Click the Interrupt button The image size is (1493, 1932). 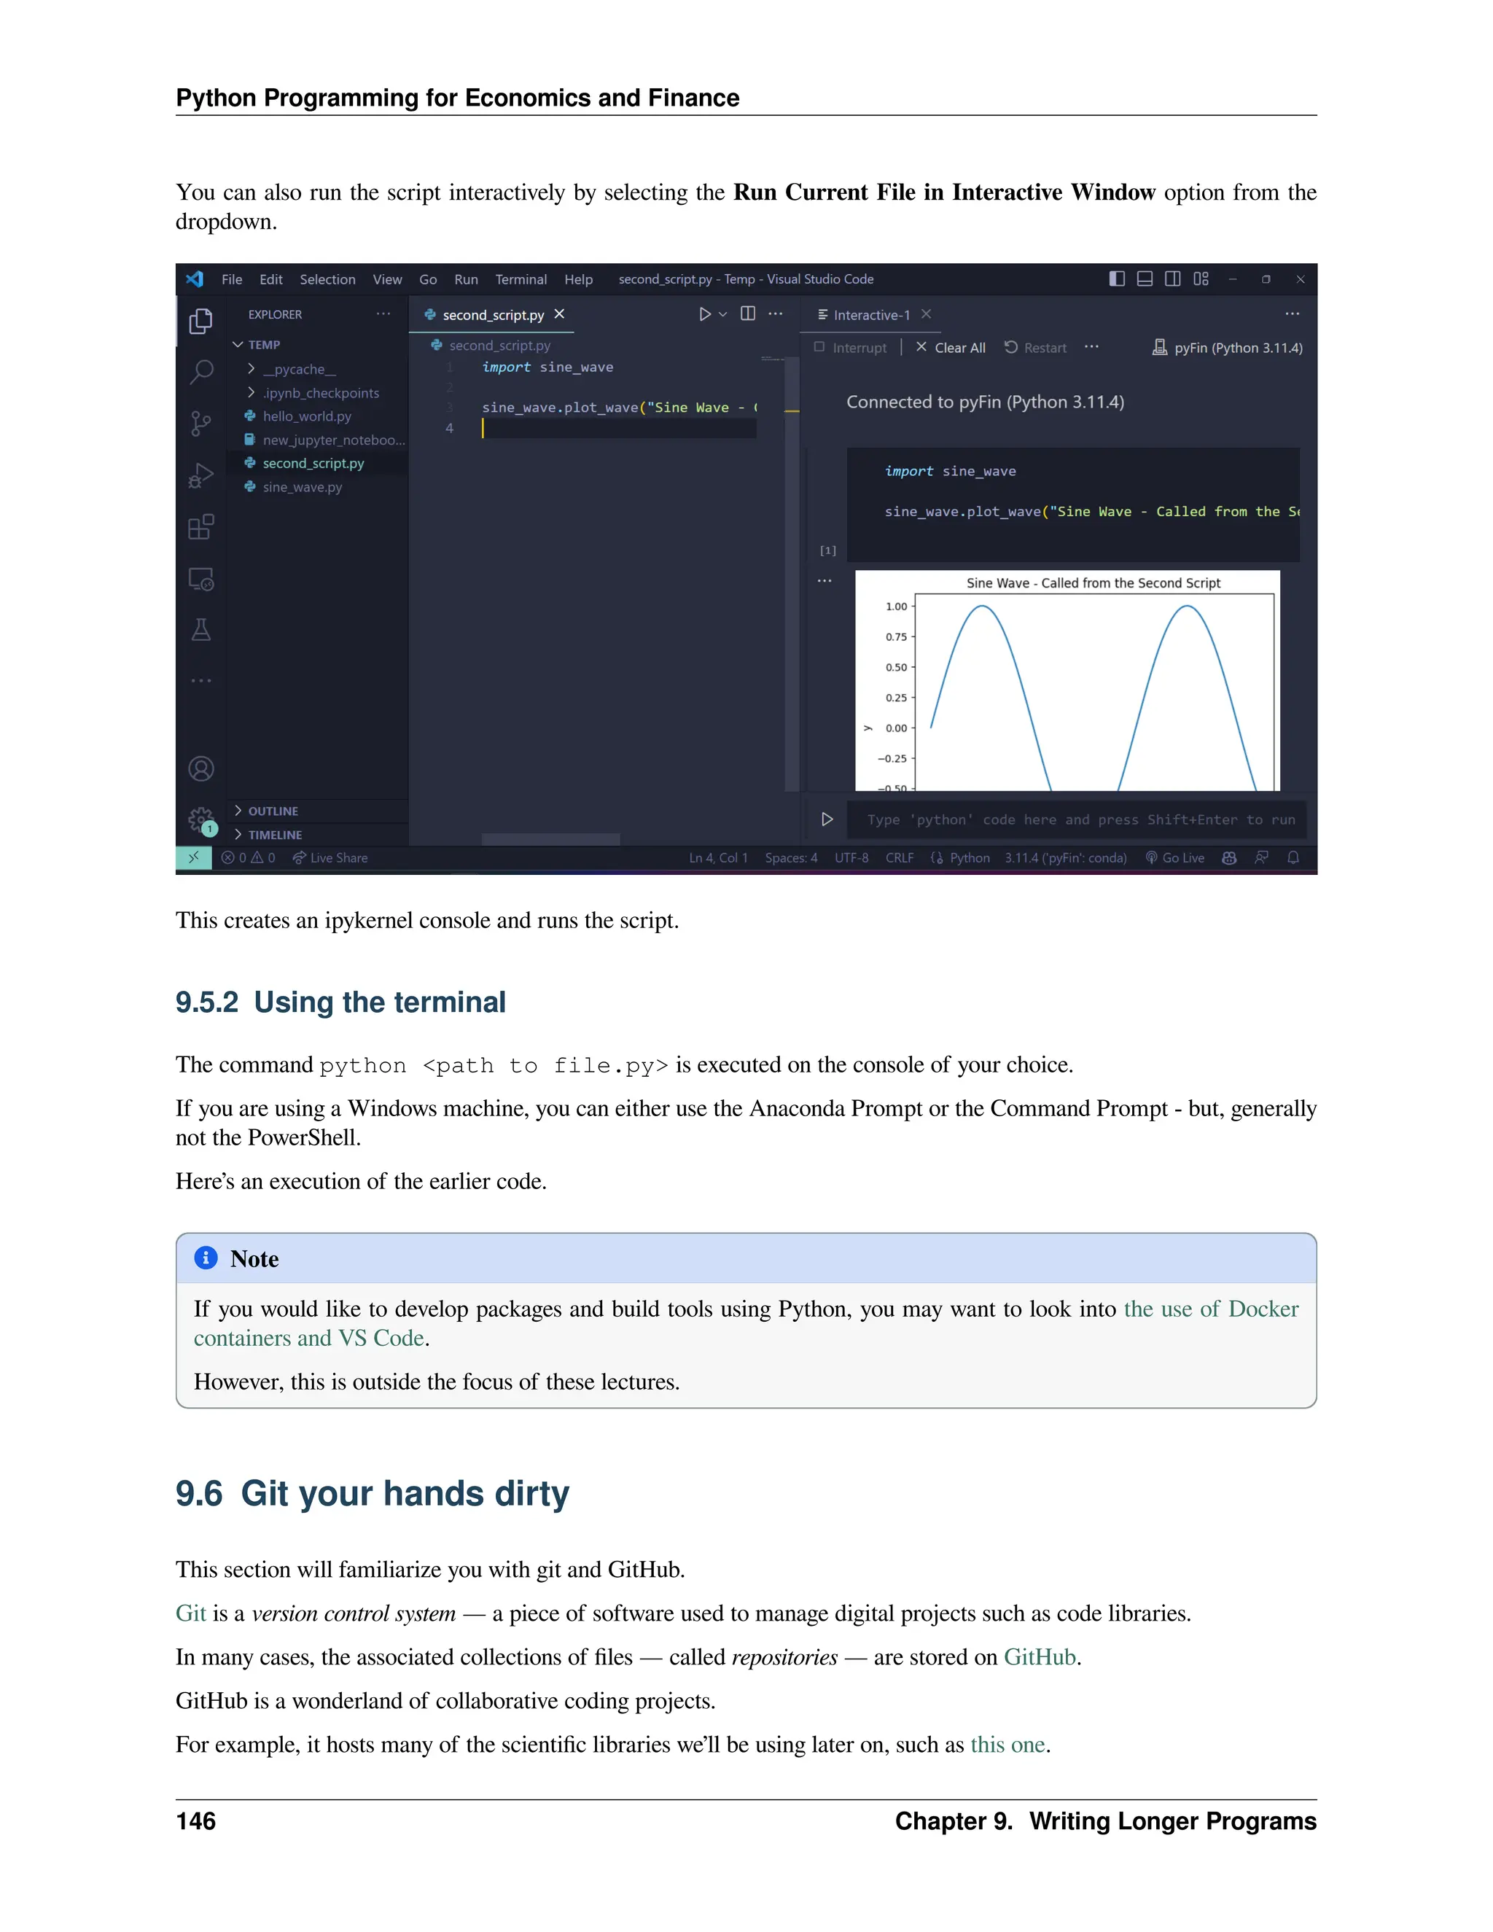pyautogui.click(x=850, y=348)
